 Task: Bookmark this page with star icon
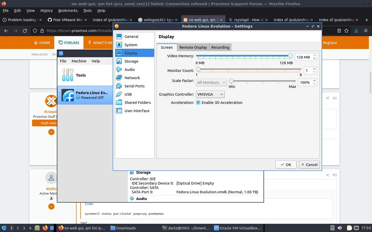click(x=346, y=31)
